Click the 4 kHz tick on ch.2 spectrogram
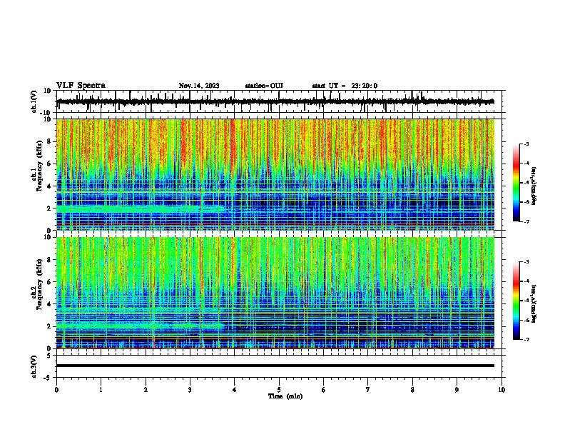This screenshot has height=437, width=565. point(49,304)
